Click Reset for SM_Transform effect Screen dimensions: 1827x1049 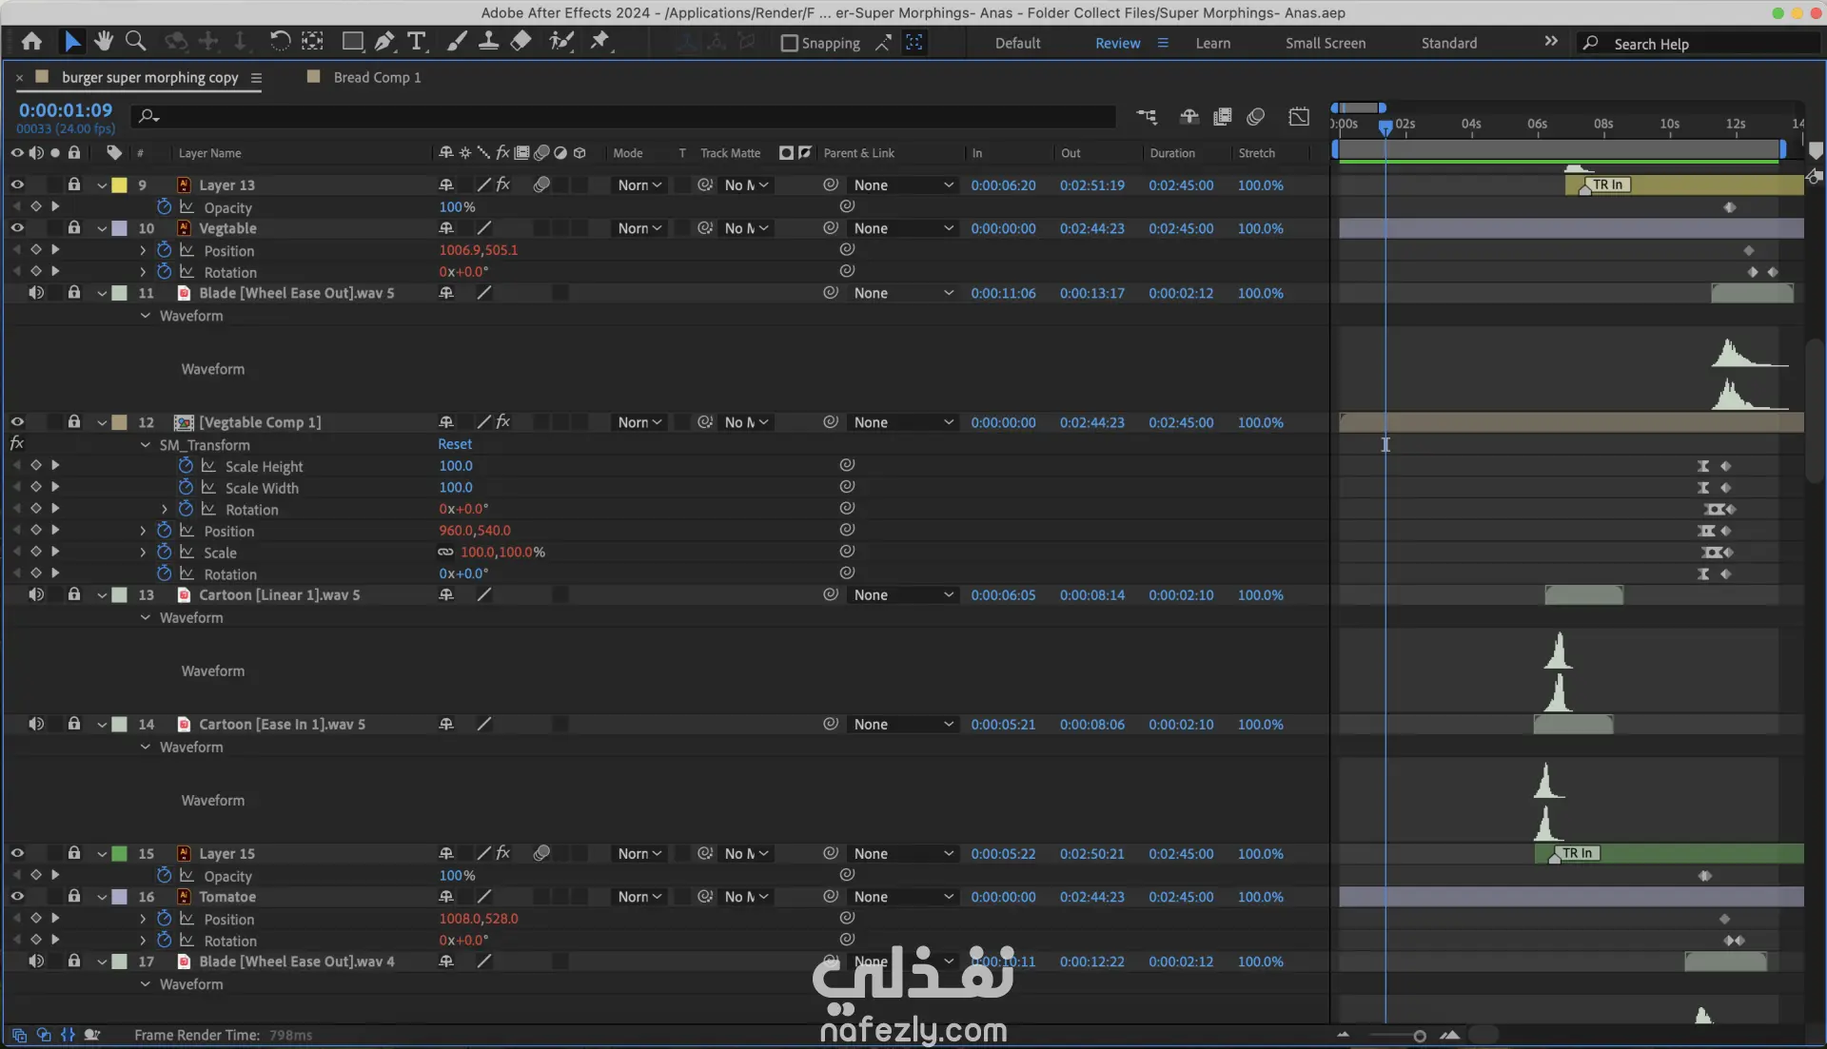click(455, 444)
